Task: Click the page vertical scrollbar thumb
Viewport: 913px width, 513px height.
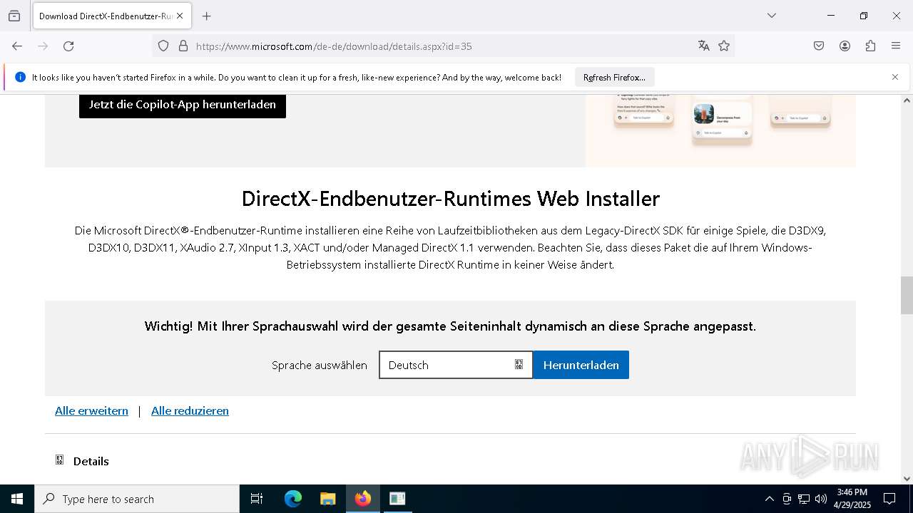Action: click(907, 295)
